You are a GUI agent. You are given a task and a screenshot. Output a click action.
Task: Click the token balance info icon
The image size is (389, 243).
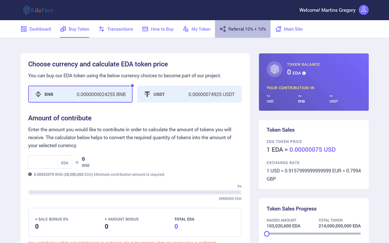pos(304,73)
